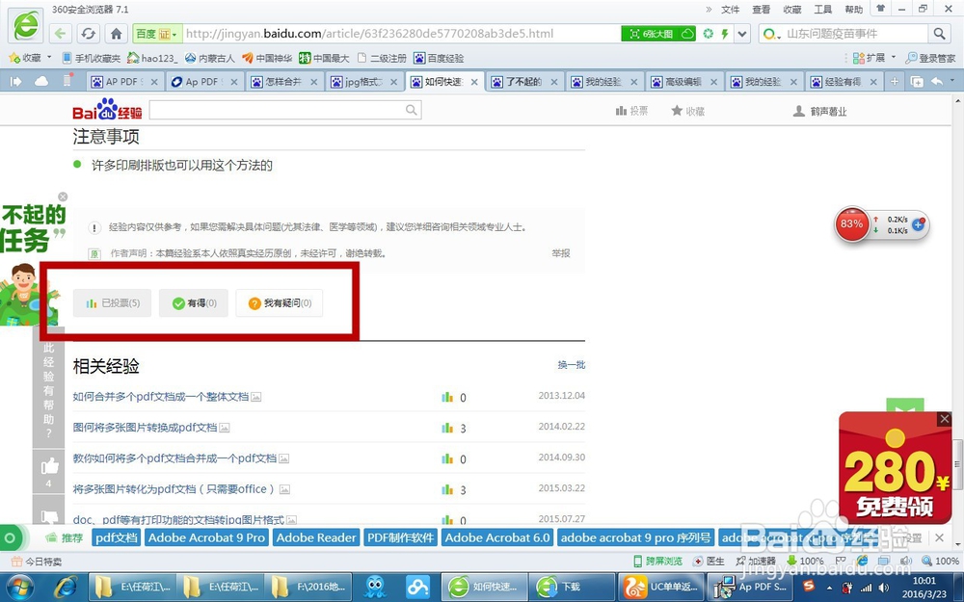
Task: Open QQ from the Windows taskbar
Action: (376, 587)
